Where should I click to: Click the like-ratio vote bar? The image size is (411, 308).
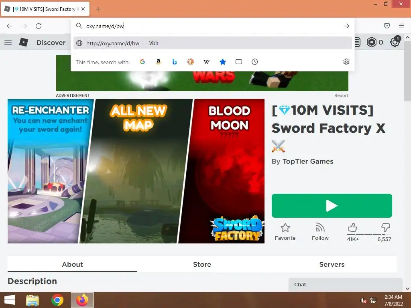click(x=369, y=234)
